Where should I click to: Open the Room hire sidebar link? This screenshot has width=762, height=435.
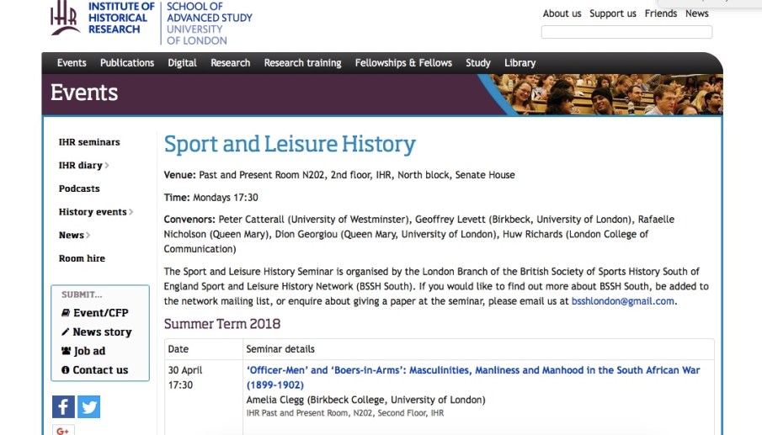82,258
